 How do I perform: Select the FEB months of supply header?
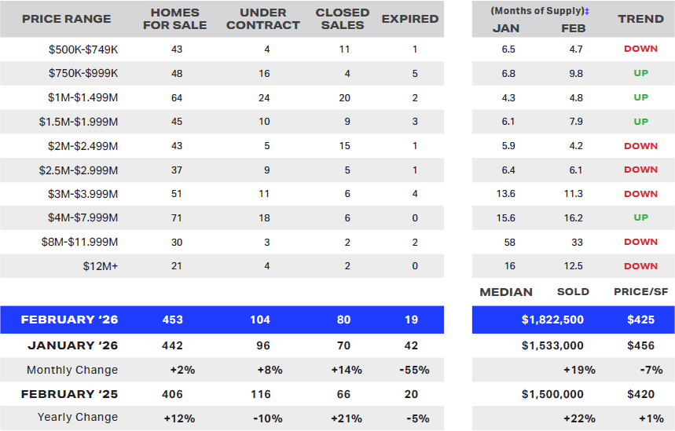(574, 28)
